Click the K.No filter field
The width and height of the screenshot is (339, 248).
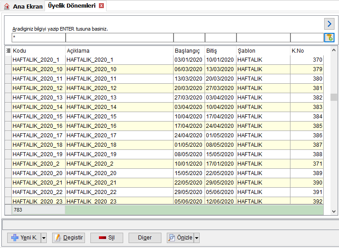[x=307, y=38]
